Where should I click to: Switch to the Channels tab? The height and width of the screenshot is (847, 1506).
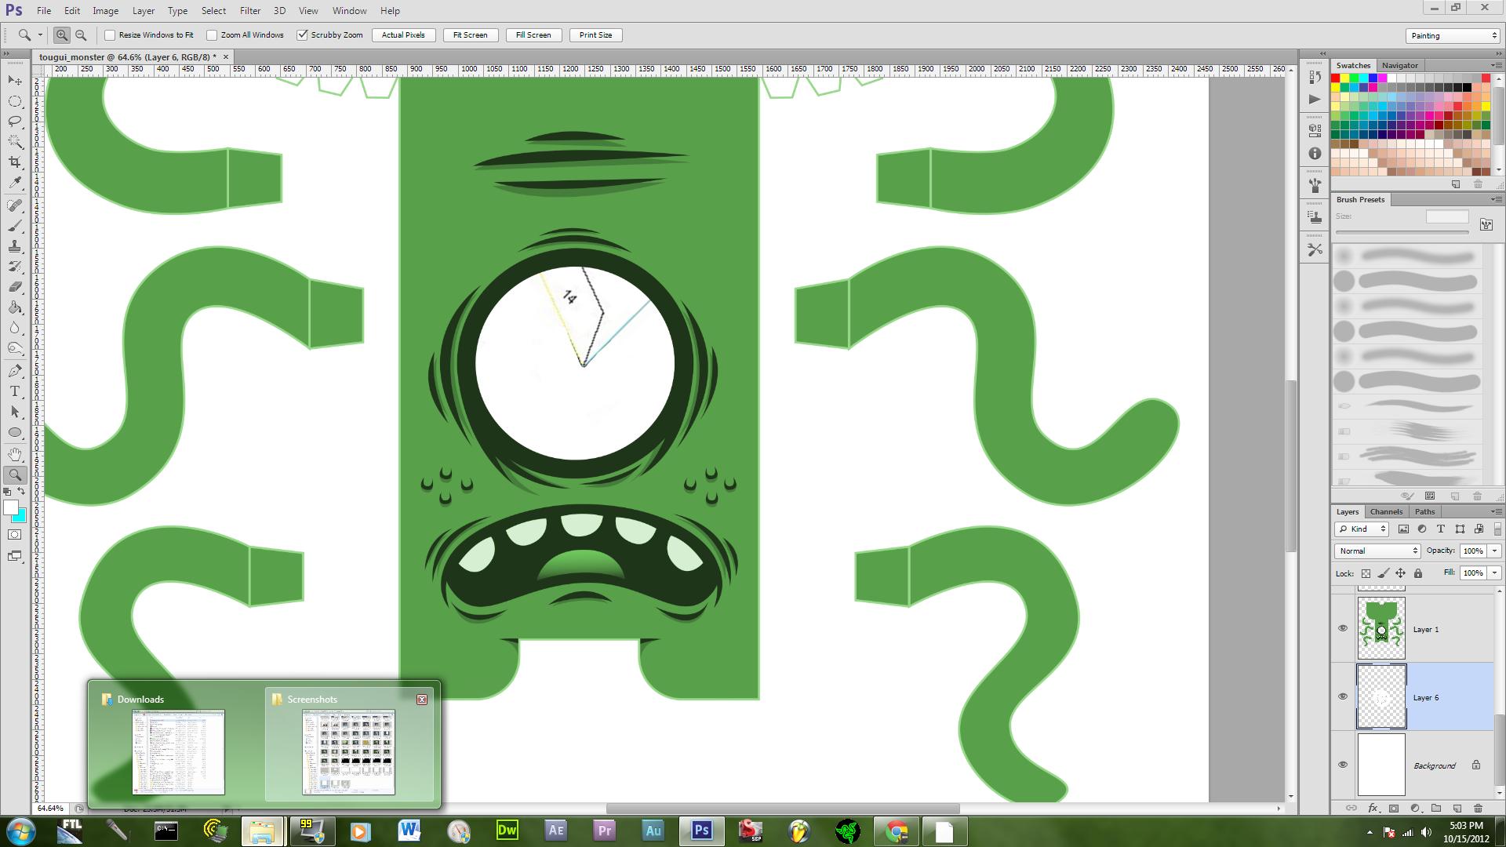pos(1386,511)
